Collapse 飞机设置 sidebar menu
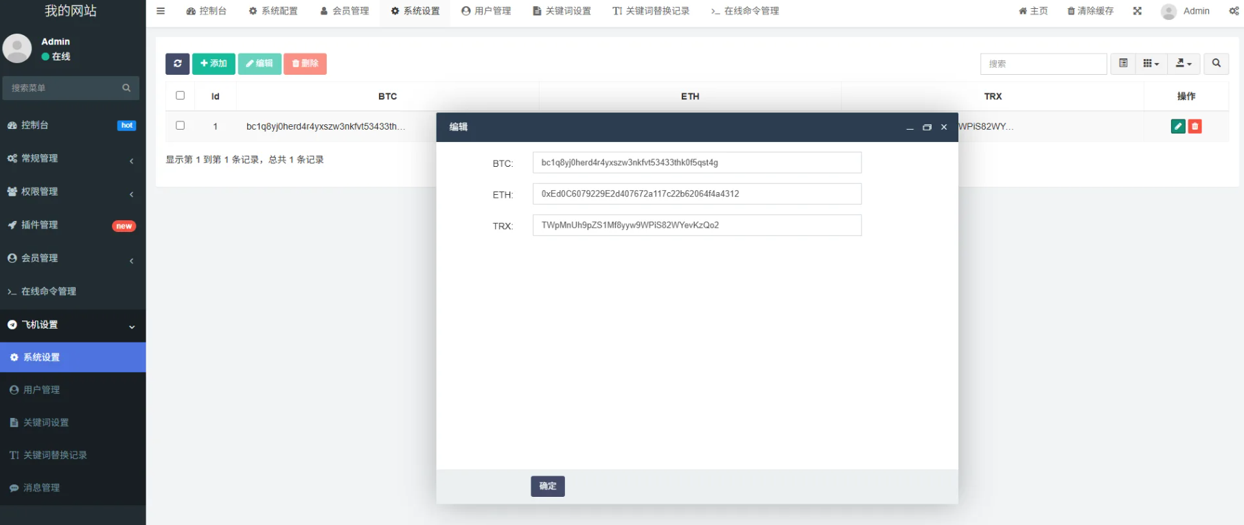The height and width of the screenshot is (525, 1244). [x=73, y=325]
